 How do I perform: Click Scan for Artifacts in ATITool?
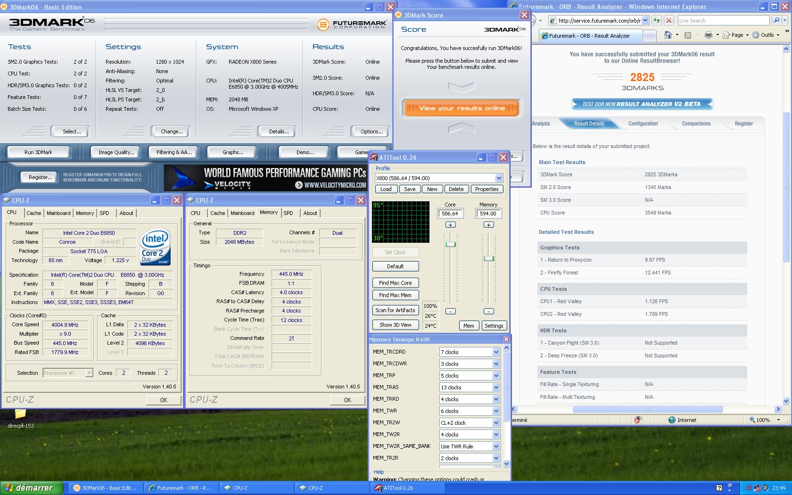click(396, 310)
